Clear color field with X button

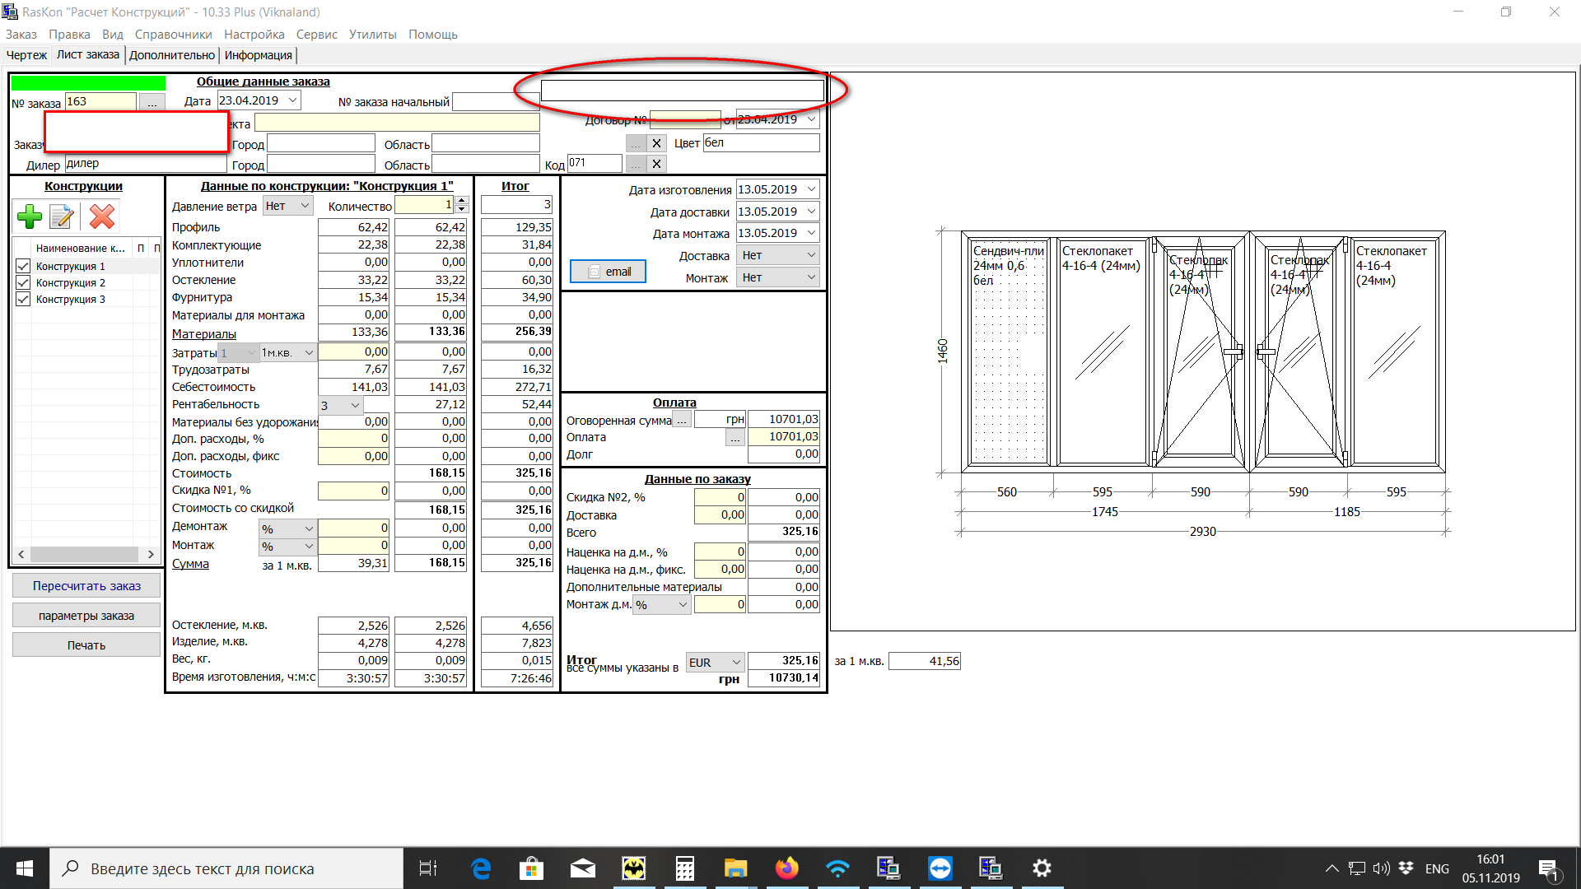click(656, 143)
